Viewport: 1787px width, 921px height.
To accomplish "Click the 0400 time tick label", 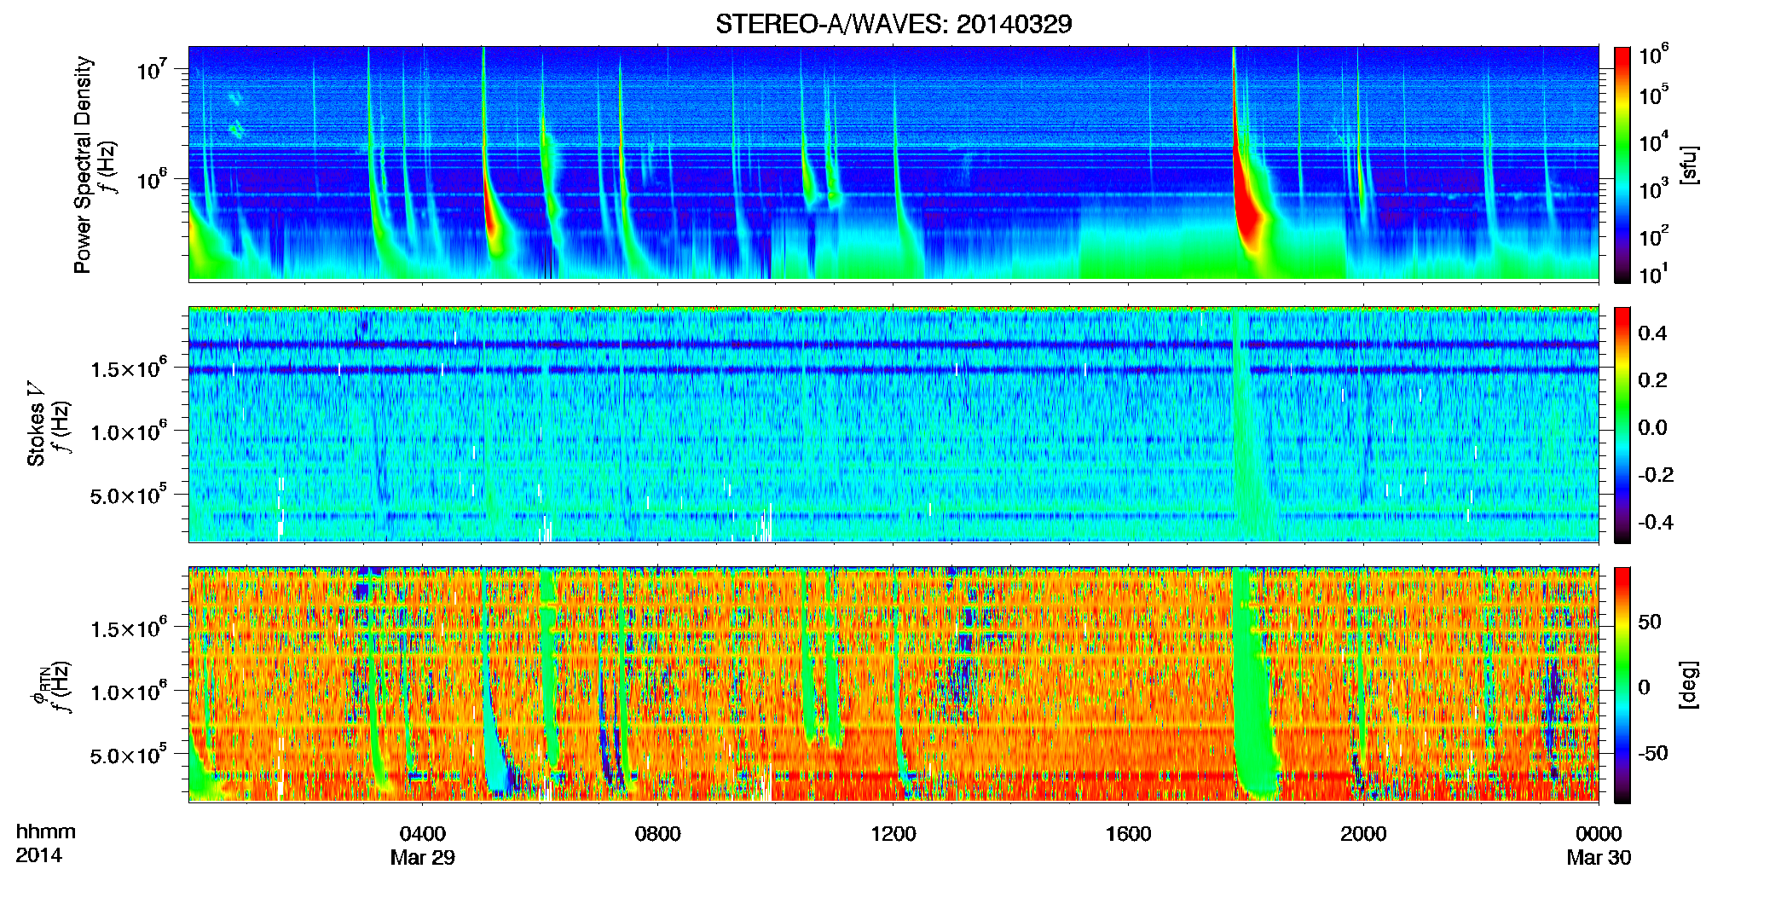I will click(x=423, y=834).
